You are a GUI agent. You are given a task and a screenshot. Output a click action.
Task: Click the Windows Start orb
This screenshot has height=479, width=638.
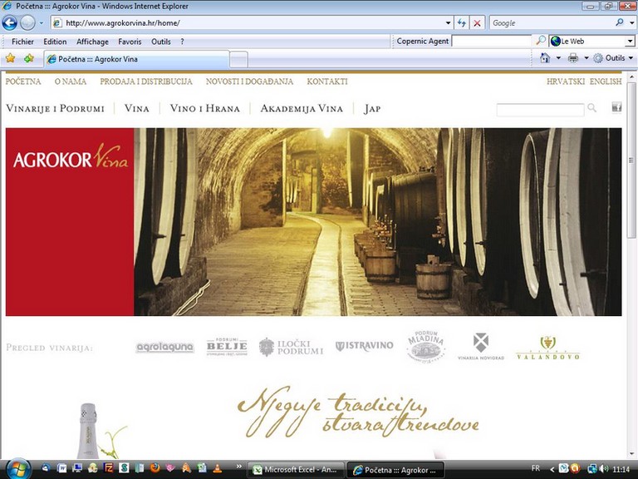tap(15, 469)
